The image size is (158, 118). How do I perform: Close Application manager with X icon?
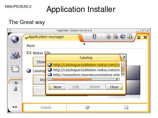(x=145, y=37)
